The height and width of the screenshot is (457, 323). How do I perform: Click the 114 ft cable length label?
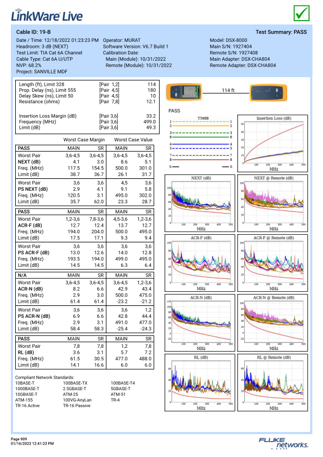[x=228, y=90]
